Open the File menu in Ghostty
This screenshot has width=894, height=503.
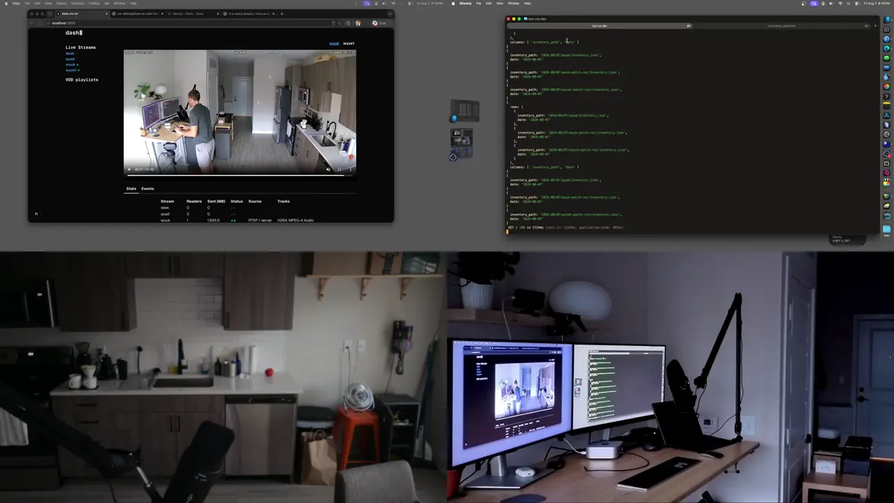point(478,3)
